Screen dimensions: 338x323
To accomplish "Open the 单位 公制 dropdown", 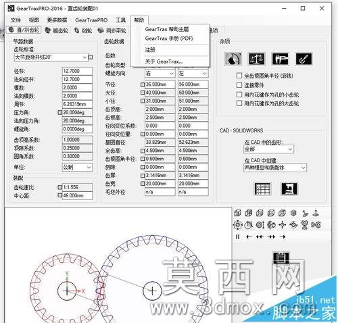I will coord(77,167).
